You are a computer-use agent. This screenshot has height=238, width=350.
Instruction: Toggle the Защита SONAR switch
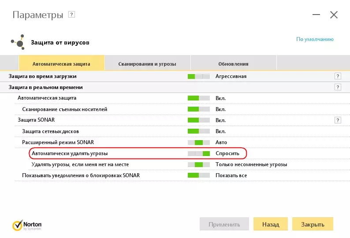click(199, 120)
